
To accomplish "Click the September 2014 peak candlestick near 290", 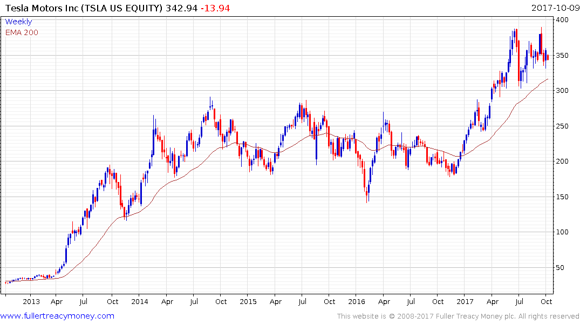I will click(210, 104).
